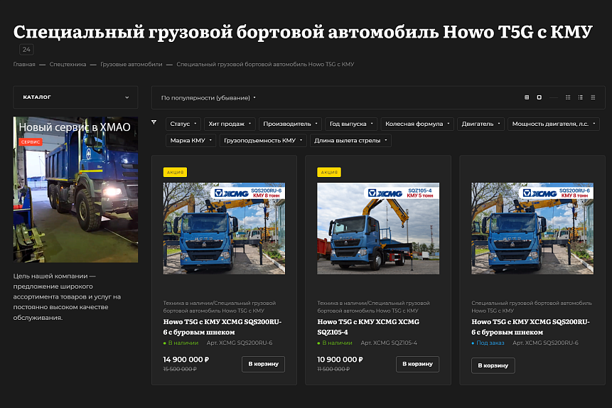Image resolution: width=612 pixels, height=408 pixels.
Task: Click the funnel filter icon
Action: [x=154, y=122]
